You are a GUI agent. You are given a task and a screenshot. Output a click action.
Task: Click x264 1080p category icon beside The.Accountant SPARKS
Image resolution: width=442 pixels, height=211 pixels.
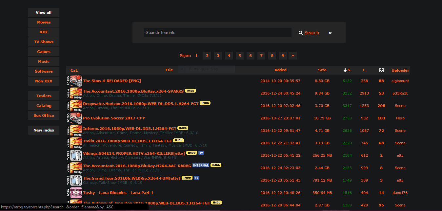pos(74,93)
